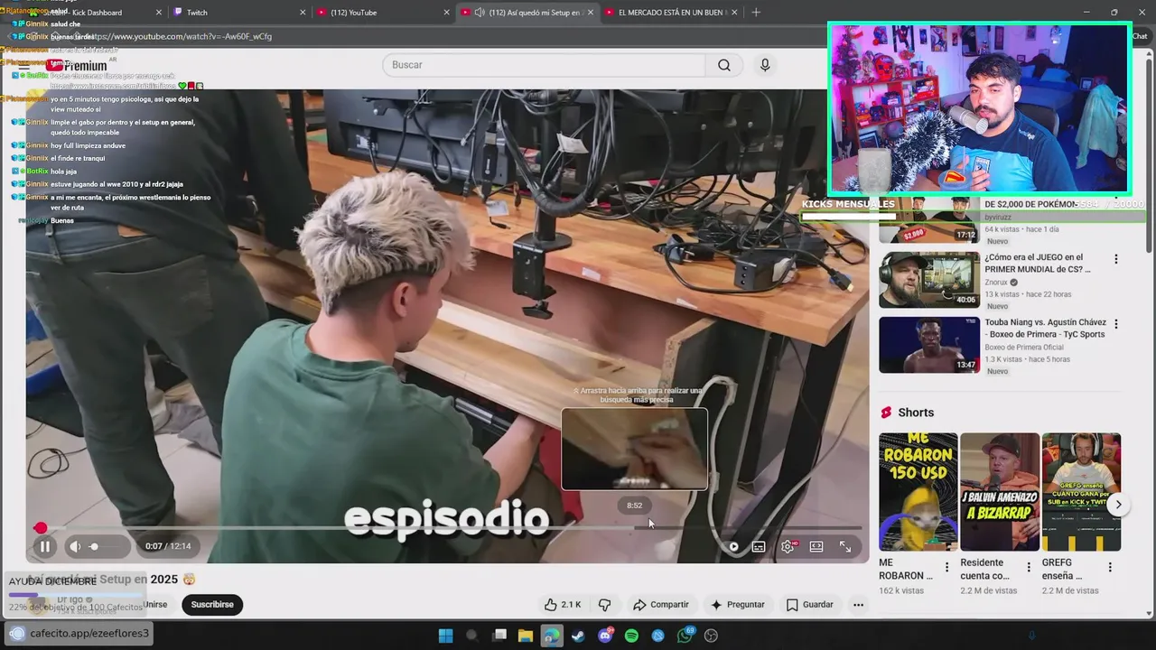Viewport: 1156px width, 650px height.
Task: Click the 0:07 / 12:14 time display
Action: point(168,546)
